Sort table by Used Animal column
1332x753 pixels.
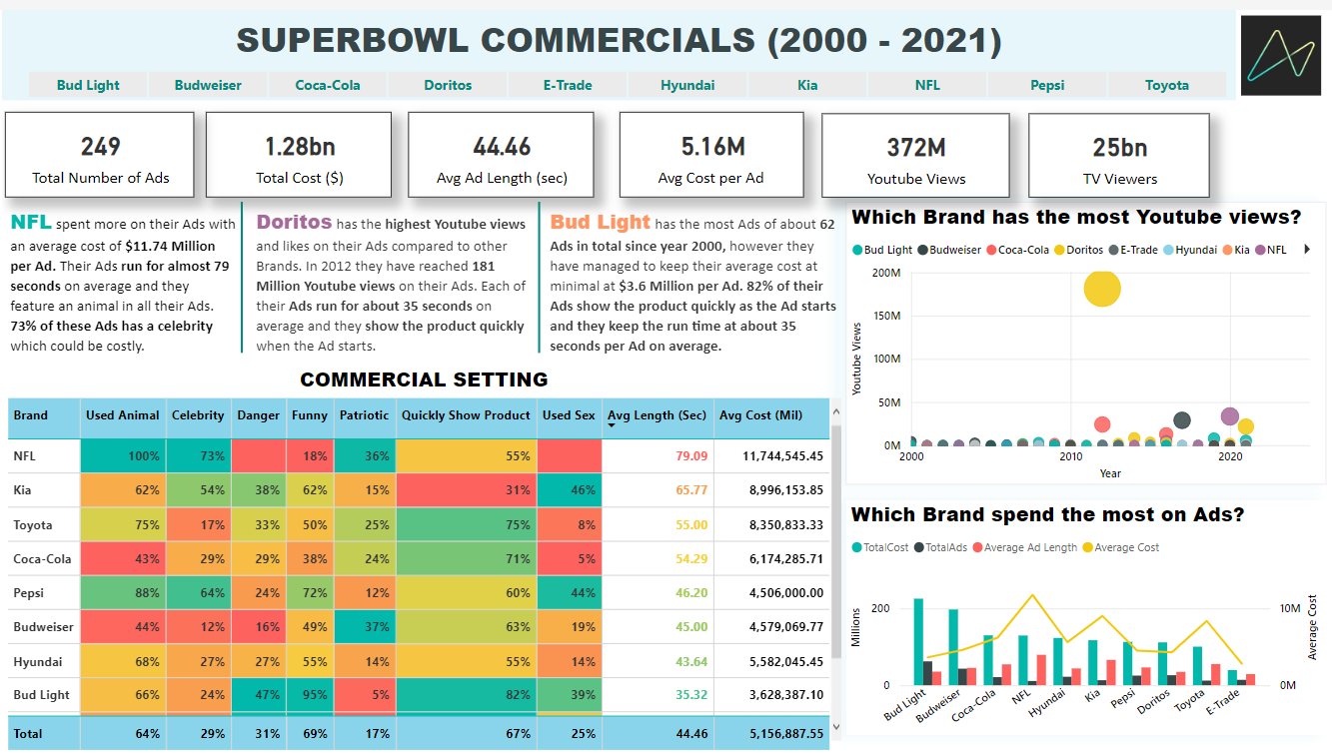click(x=122, y=415)
